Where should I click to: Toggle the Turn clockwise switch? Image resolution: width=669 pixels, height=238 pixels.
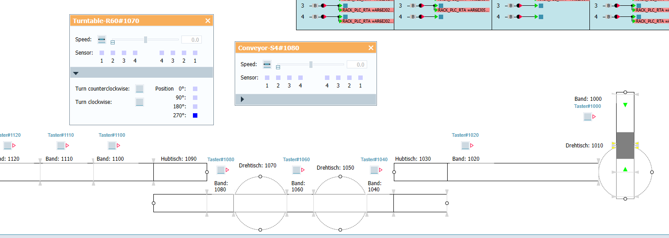140,102
